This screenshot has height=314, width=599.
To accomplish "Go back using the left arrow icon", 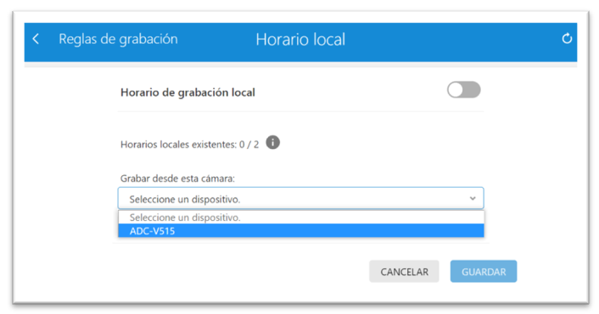I will pos(36,39).
